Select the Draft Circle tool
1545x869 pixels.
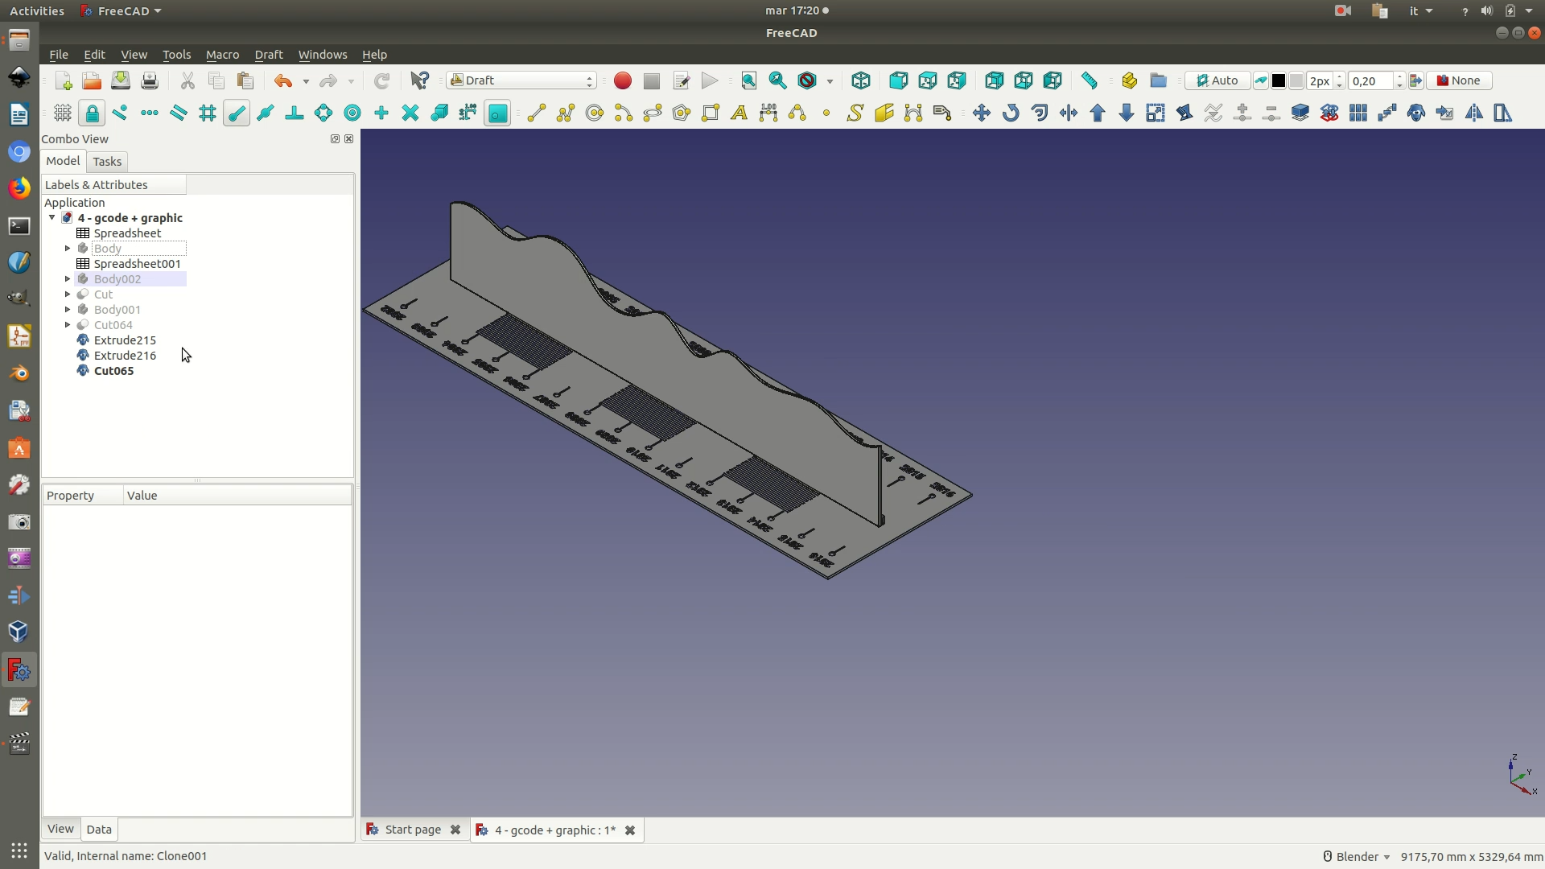(595, 113)
